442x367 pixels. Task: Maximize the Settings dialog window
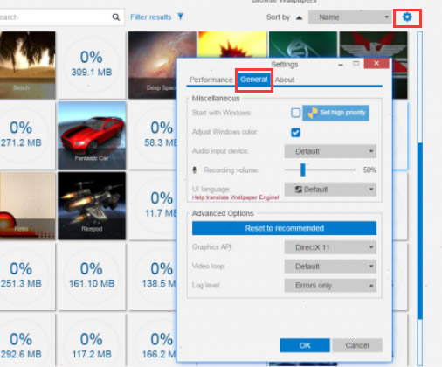(x=356, y=64)
